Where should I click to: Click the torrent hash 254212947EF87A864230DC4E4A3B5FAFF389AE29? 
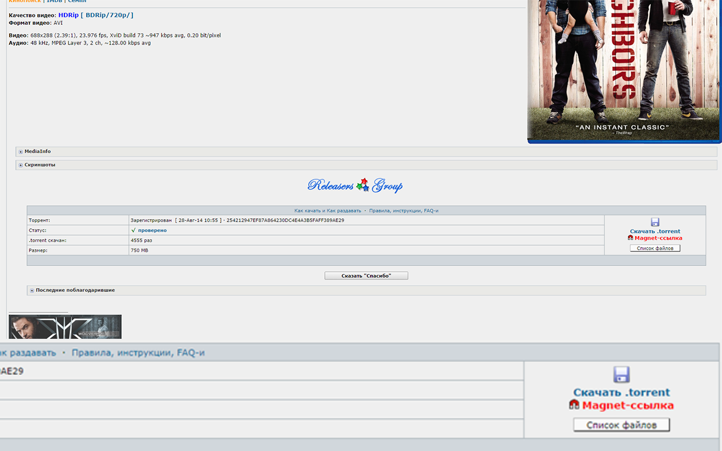[x=285, y=220]
